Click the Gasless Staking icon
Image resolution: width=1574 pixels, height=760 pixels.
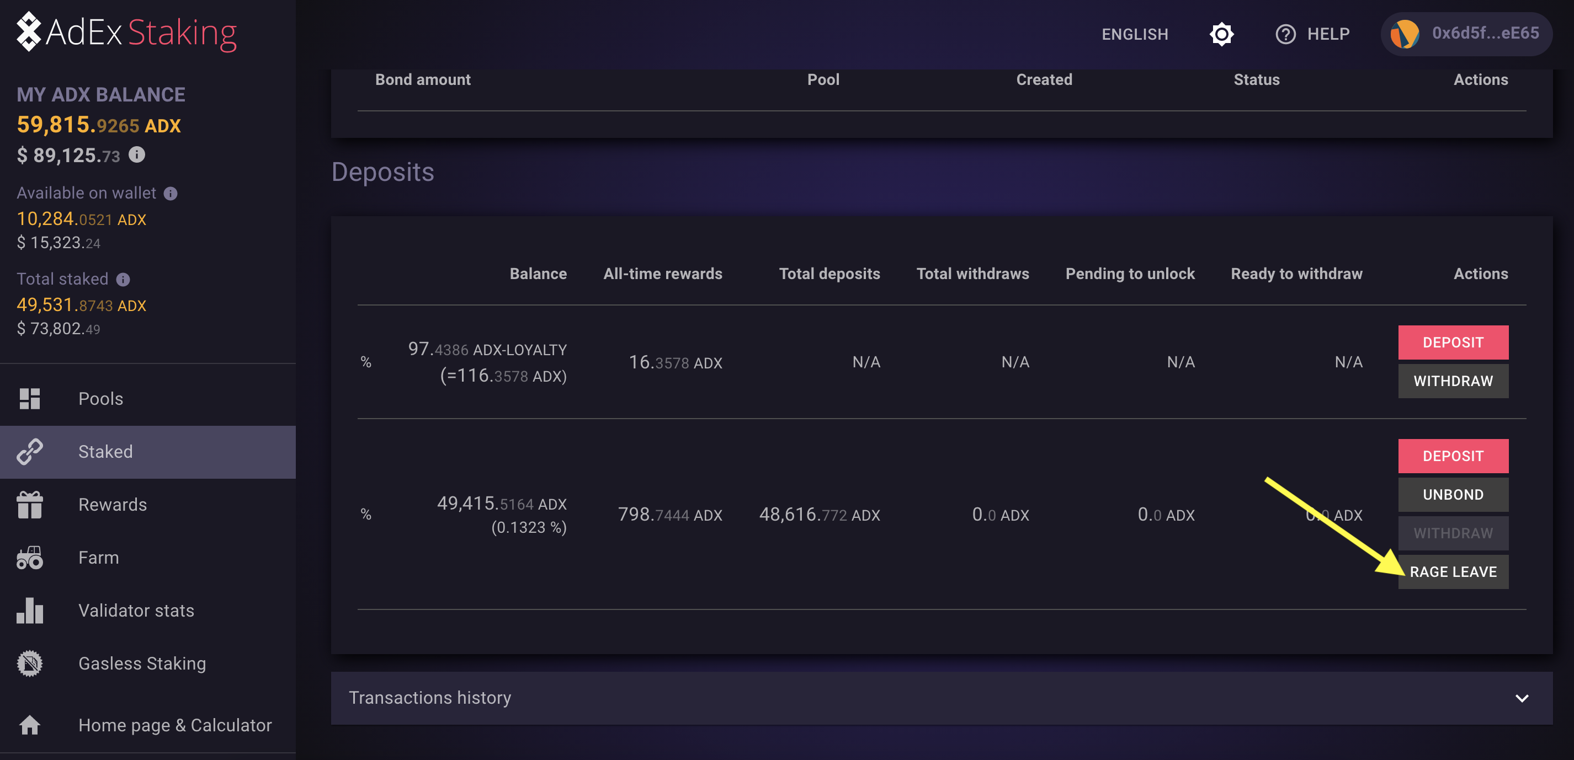coord(29,663)
